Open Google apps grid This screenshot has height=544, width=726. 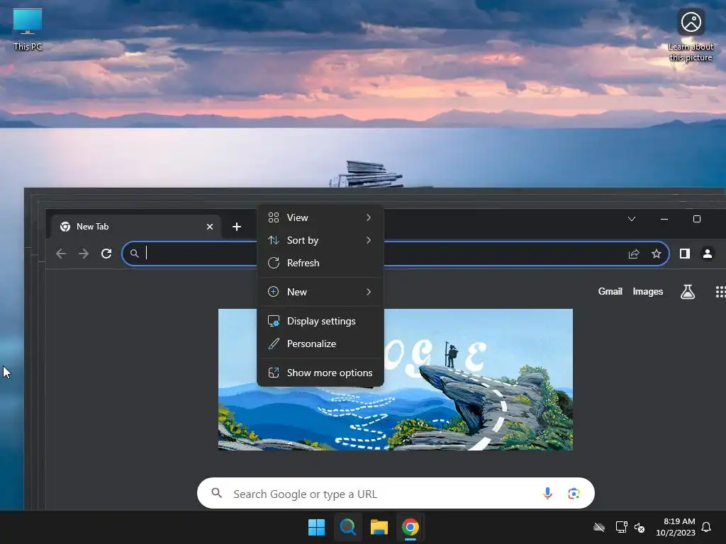point(720,291)
